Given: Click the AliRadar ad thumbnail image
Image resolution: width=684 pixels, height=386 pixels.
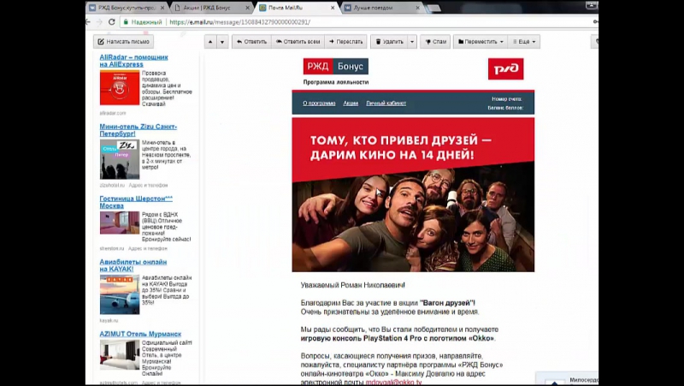Looking at the screenshot, I should click(x=119, y=87).
